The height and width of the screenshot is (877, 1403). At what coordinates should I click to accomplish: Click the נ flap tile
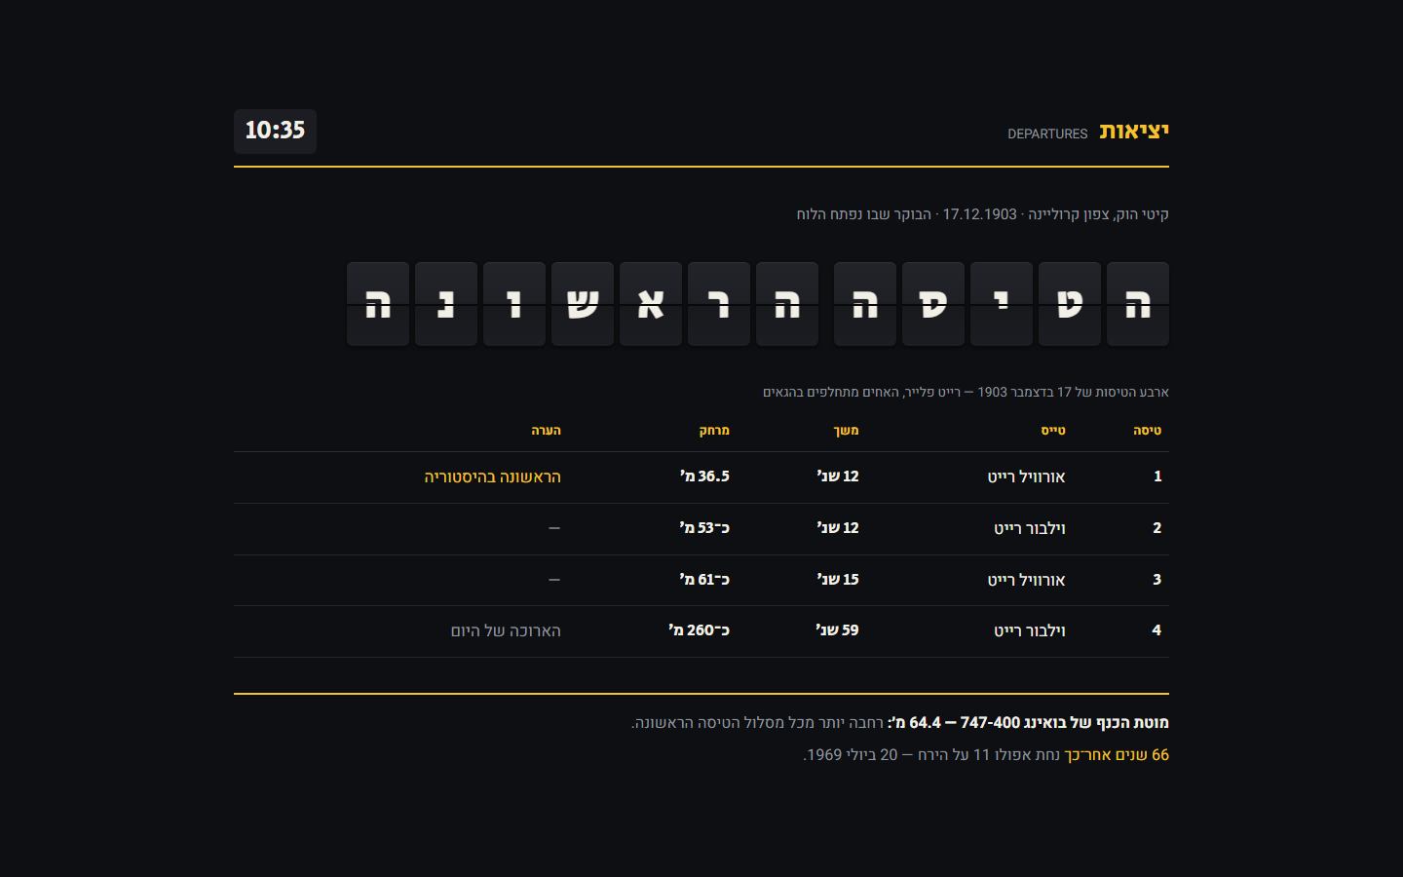[446, 304]
